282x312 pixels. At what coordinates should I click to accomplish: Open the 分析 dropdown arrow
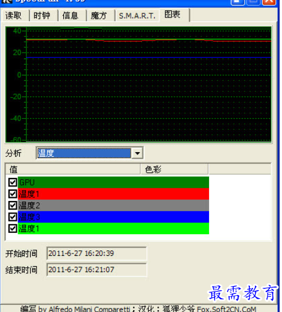point(137,153)
